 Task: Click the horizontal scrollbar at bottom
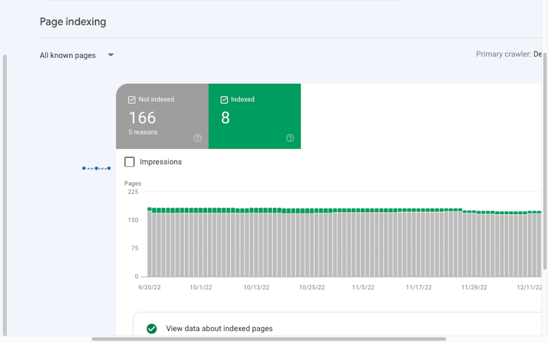(269, 339)
